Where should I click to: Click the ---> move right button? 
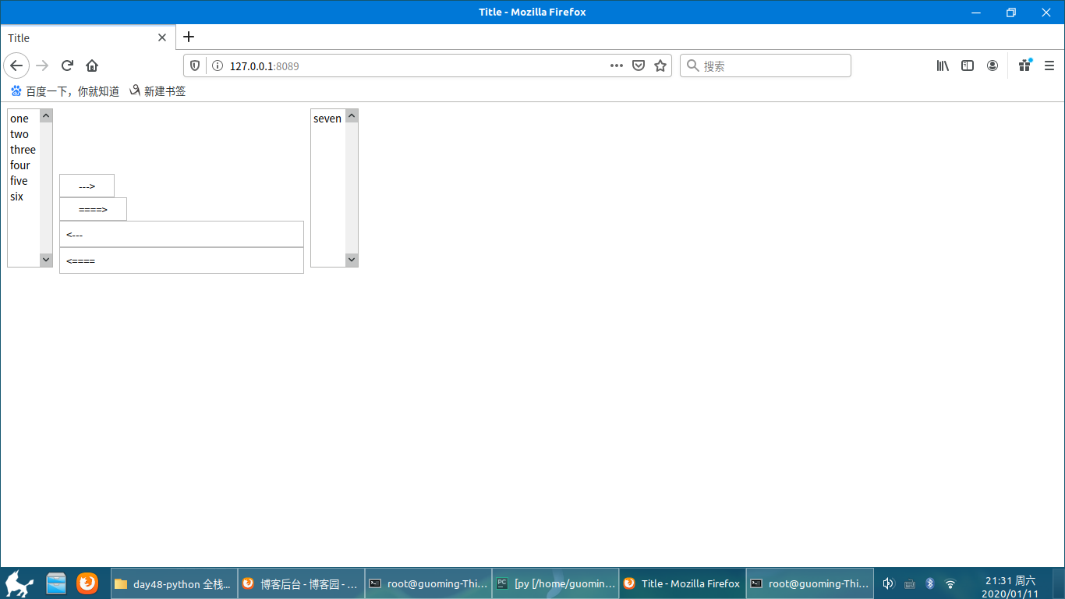[87, 186]
